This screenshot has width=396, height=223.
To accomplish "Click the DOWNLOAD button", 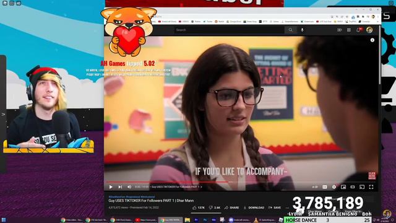I will click(254, 208).
